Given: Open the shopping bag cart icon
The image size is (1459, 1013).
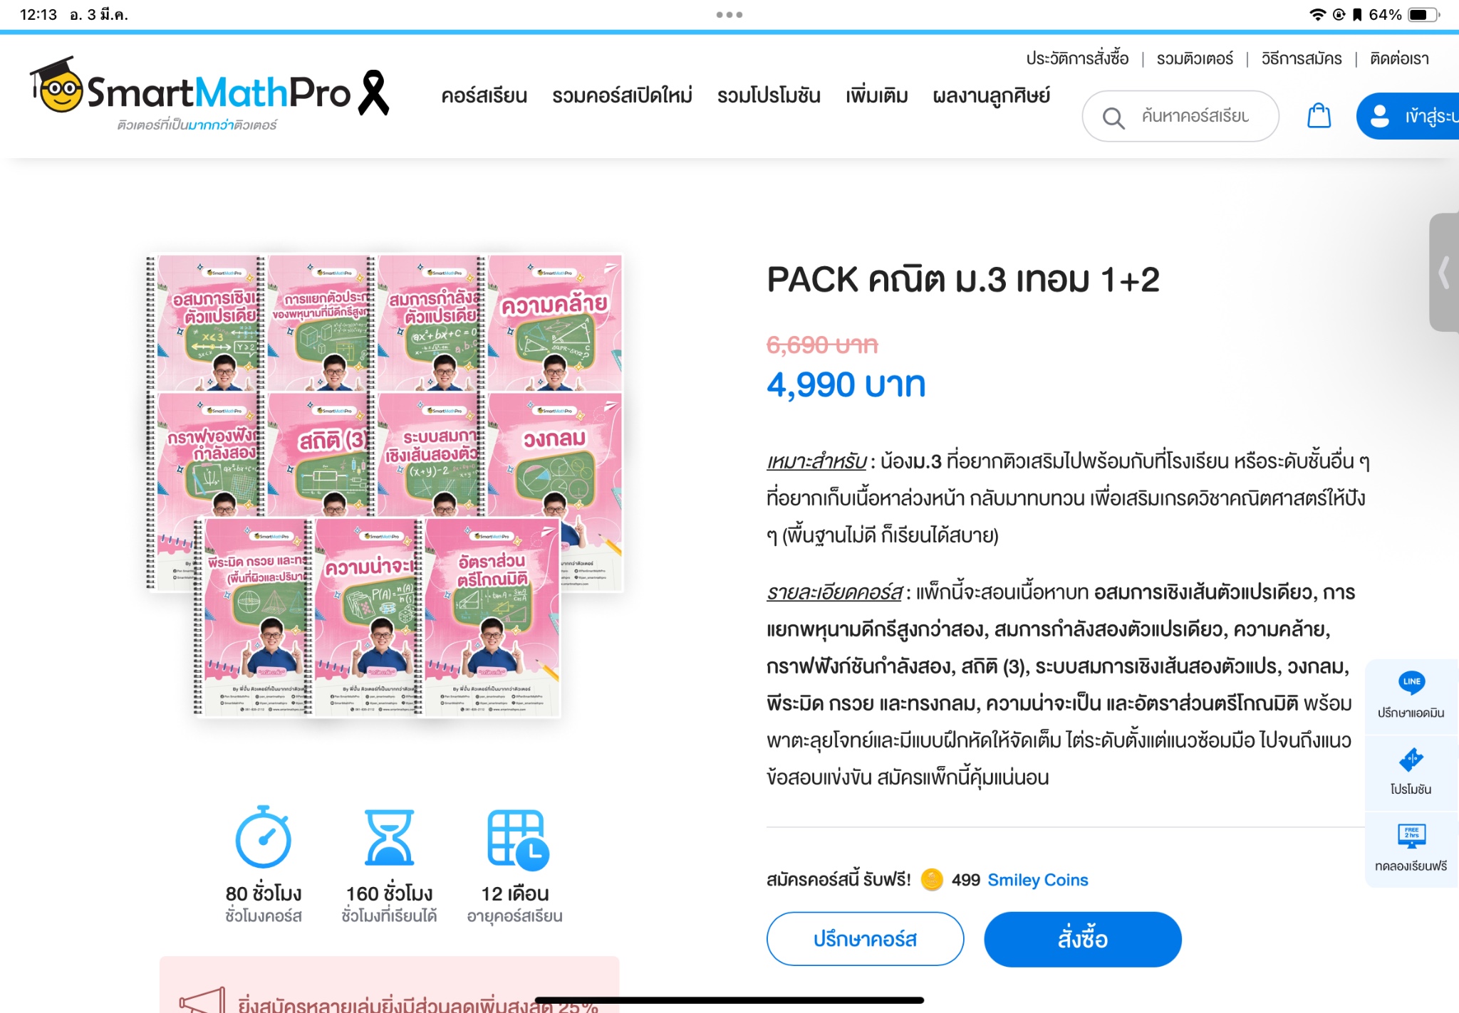Looking at the screenshot, I should click(1319, 115).
